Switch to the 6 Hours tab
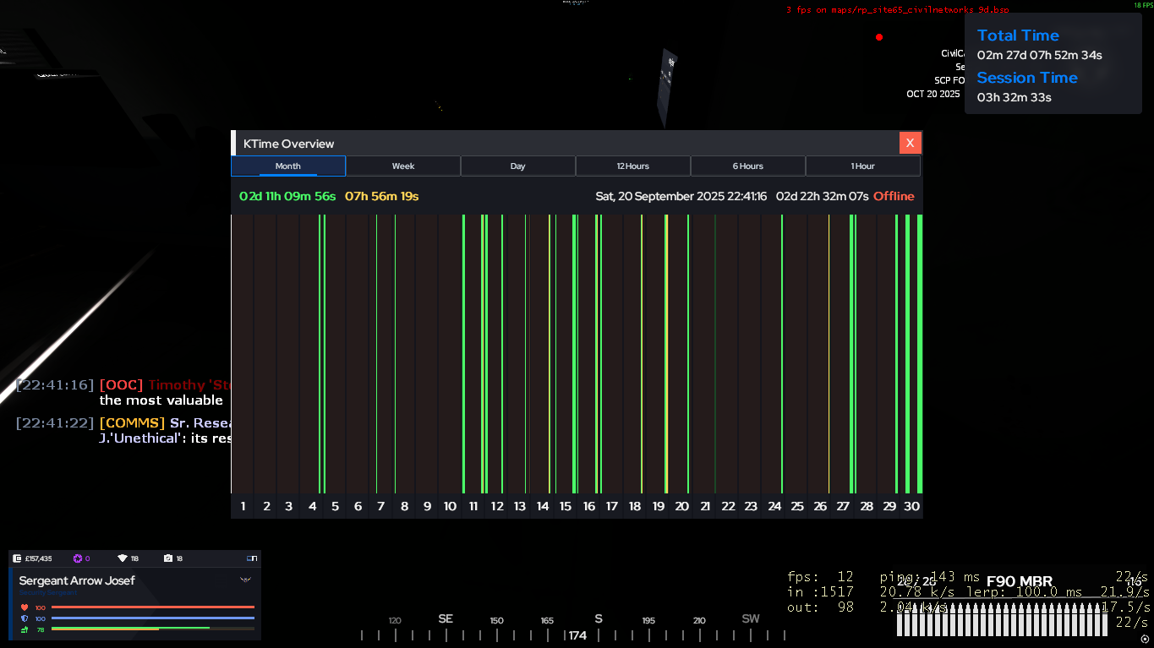 [x=747, y=166]
